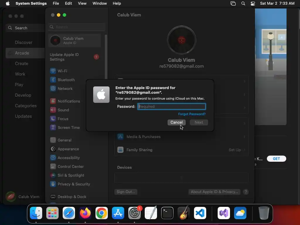The width and height of the screenshot is (300, 225).
Task: Launch Safari from the Dock
Action: (69, 213)
